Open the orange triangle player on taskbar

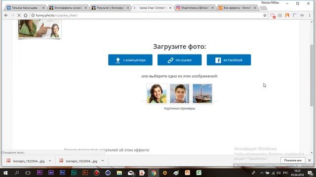(165, 173)
